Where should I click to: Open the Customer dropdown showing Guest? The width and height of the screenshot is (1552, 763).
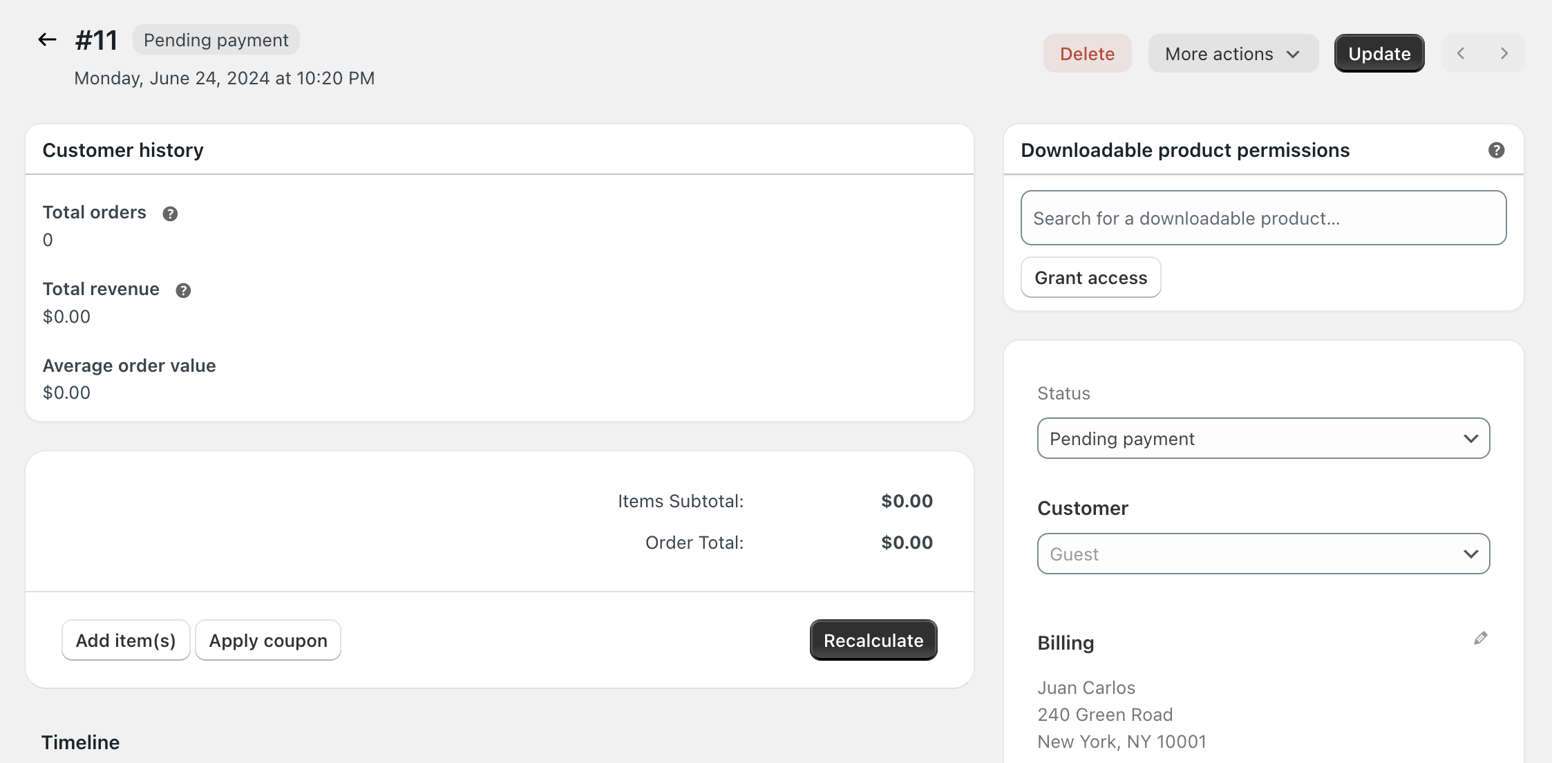[1263, 554]
